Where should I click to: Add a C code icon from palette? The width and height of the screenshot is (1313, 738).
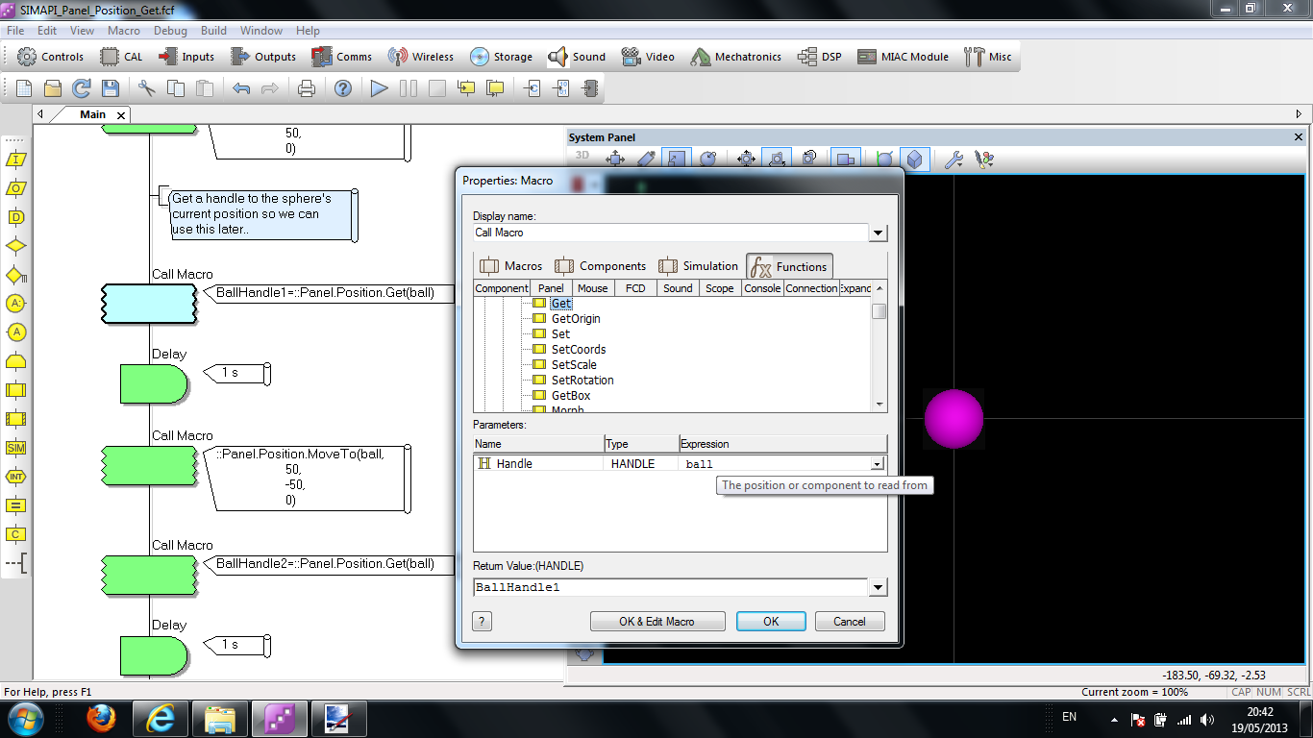15,534
